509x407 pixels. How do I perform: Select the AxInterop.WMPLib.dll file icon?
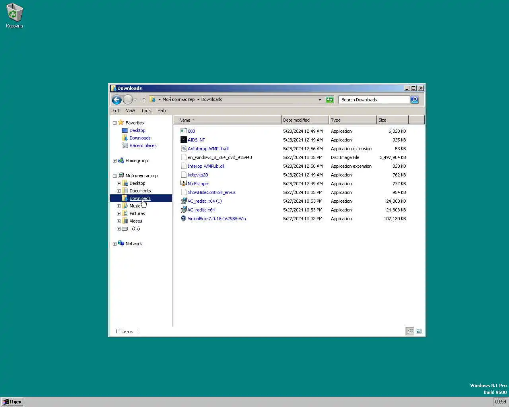pyautogui.click(x=183, y=149)
